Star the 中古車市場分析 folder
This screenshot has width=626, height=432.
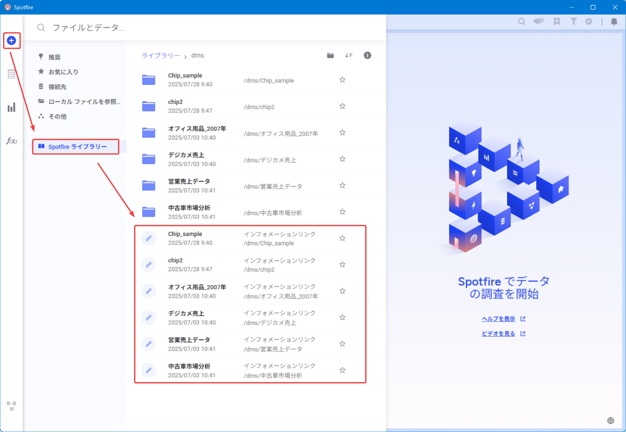pyautogui.click(x=342, y=212)
